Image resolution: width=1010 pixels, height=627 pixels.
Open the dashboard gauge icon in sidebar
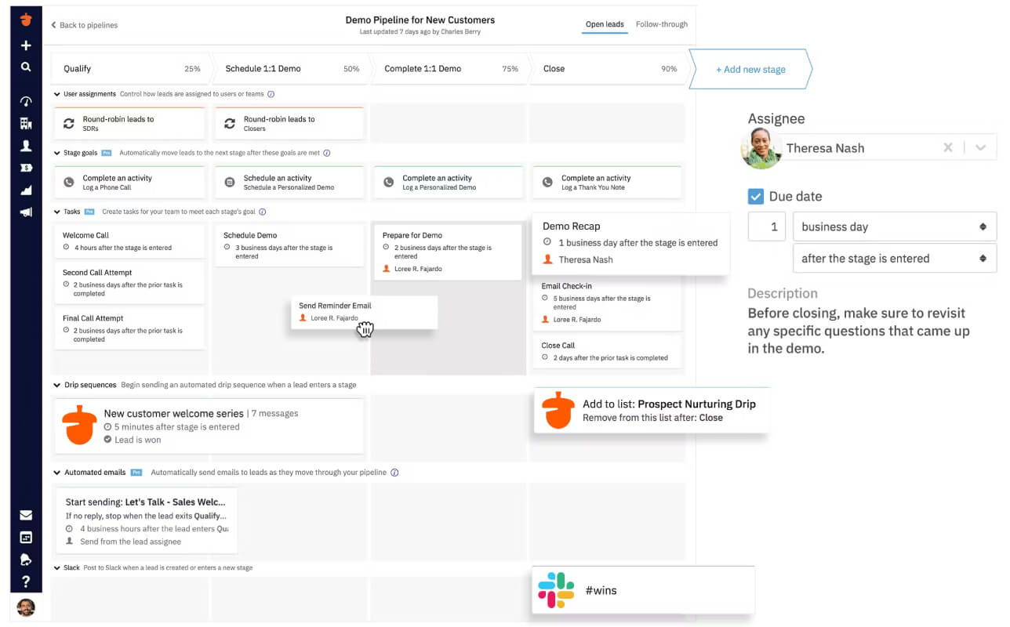pyautogui.click(x=26, y=101)
